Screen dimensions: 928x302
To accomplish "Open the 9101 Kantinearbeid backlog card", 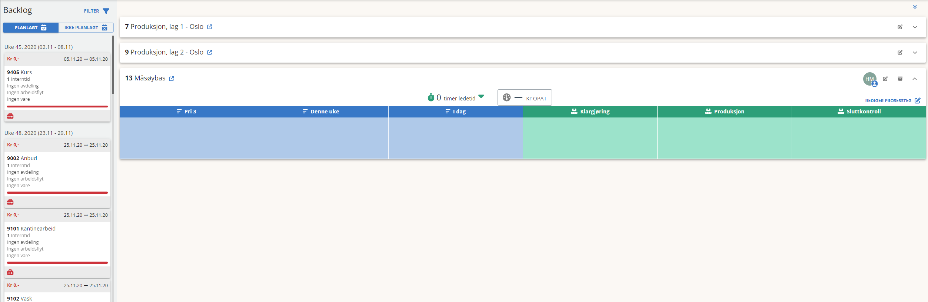I will click(57, 243).
